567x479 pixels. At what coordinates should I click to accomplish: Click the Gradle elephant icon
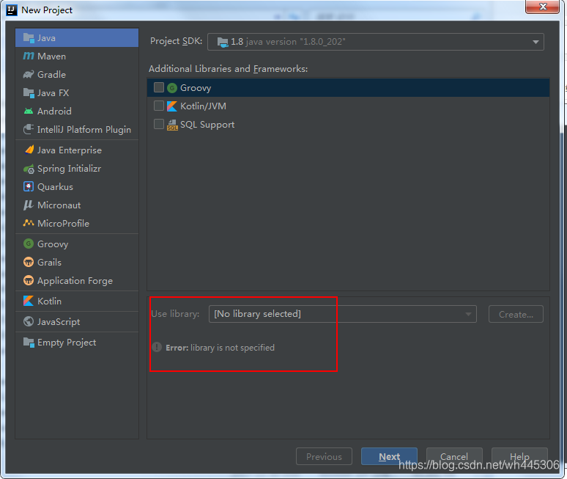tap(29, 75)
